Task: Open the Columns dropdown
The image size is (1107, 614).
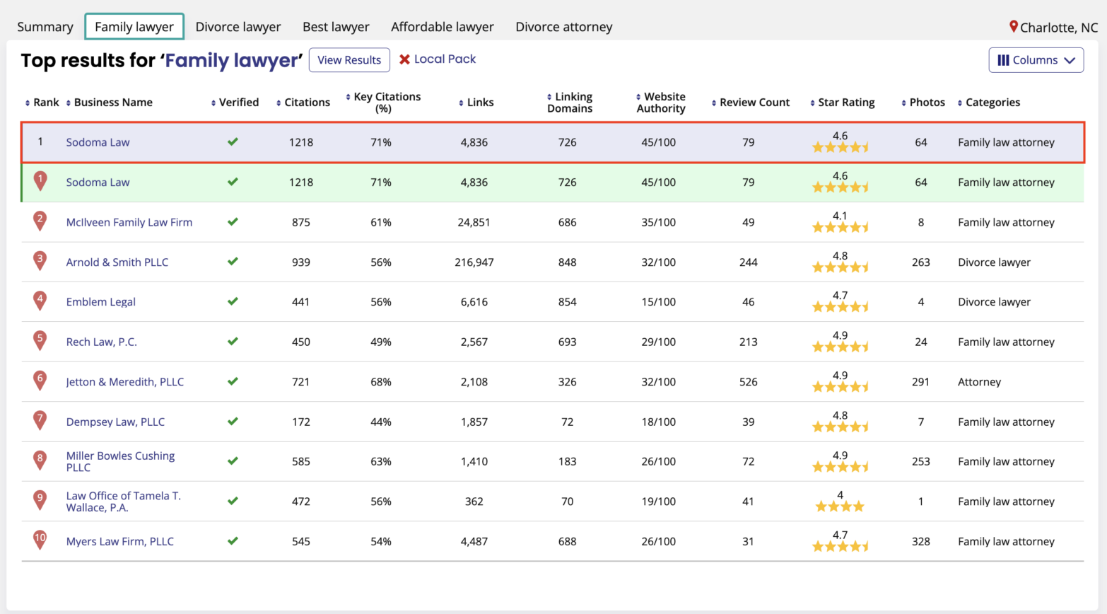Action: point(1036,60)
